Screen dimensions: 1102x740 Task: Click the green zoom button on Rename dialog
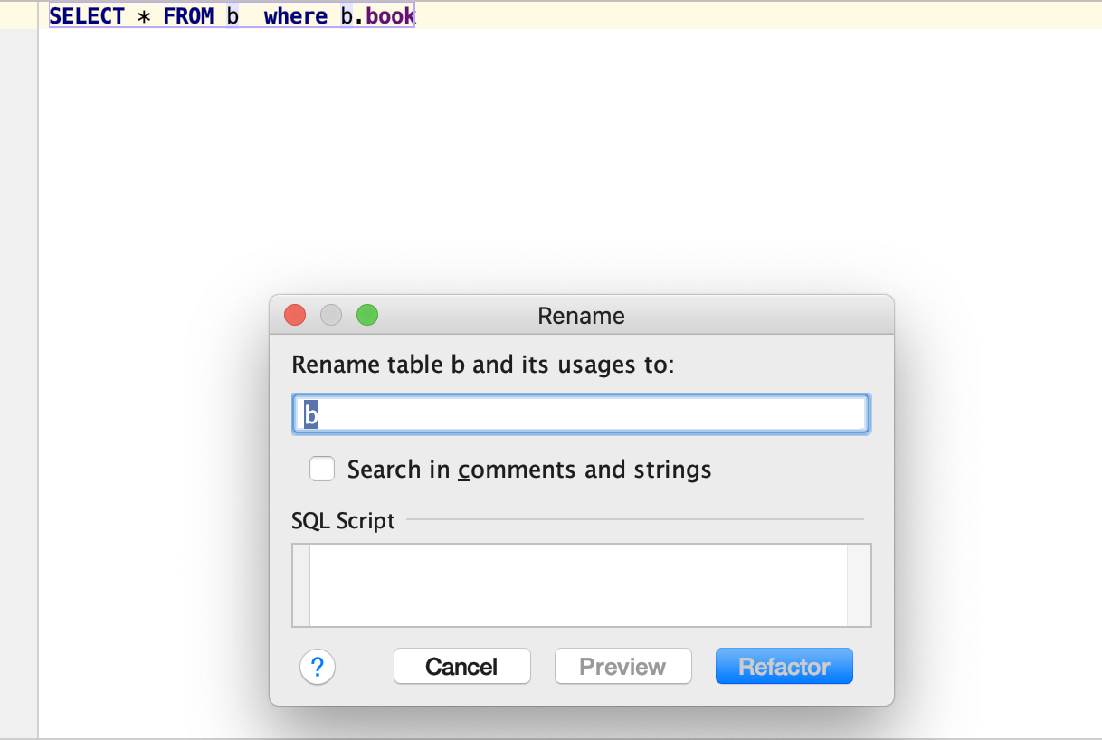point(366,316)
